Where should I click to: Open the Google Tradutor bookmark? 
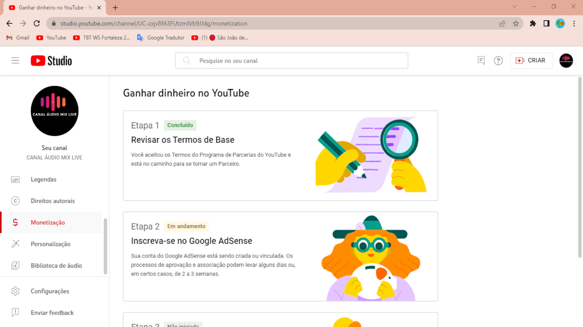pyautogui.click(x=161, y=38)
